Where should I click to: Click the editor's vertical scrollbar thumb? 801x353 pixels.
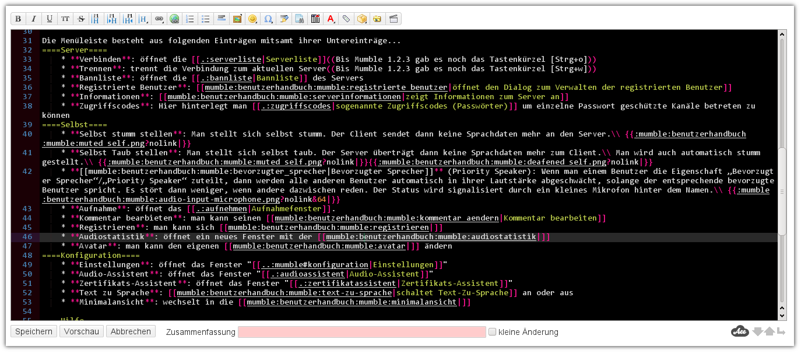(x=782, y=191)
